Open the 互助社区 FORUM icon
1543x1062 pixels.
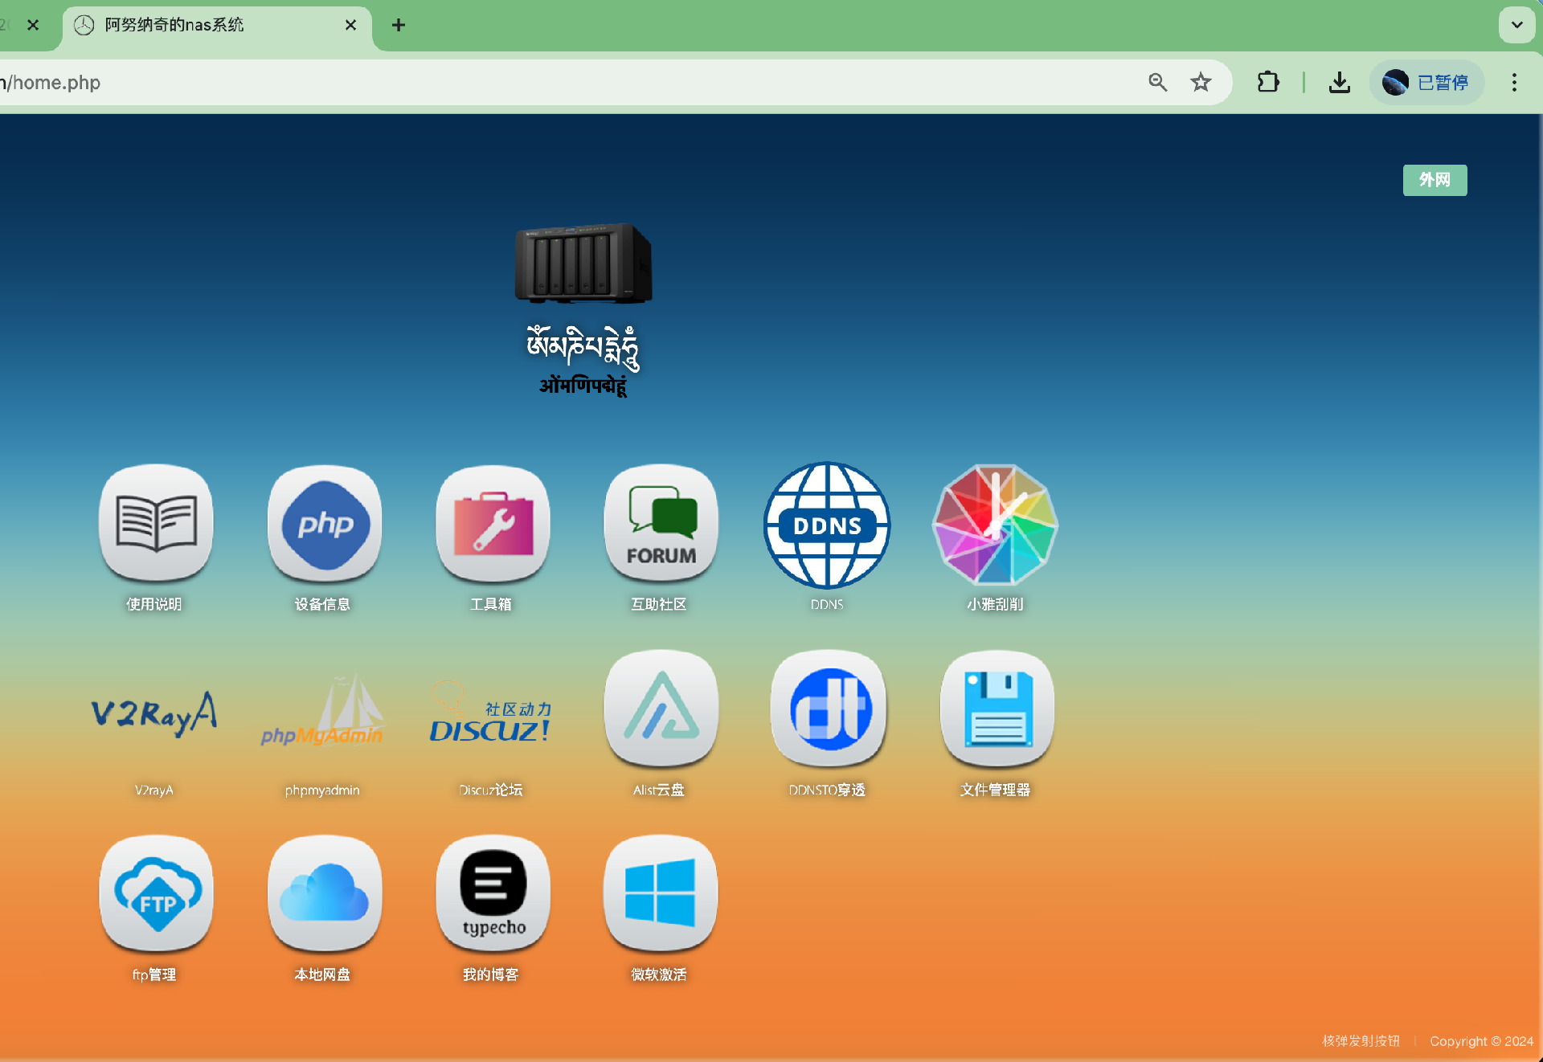[x=661, y=524]
